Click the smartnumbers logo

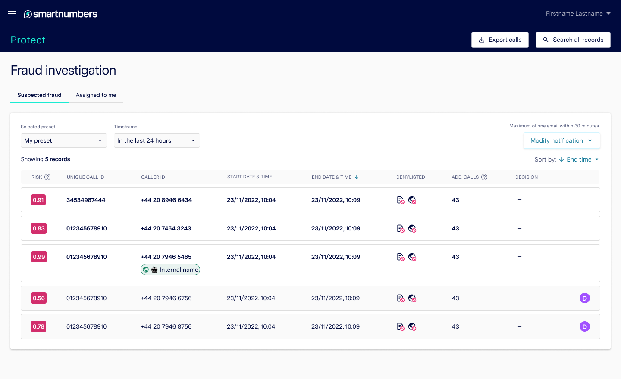pos(60,13)
